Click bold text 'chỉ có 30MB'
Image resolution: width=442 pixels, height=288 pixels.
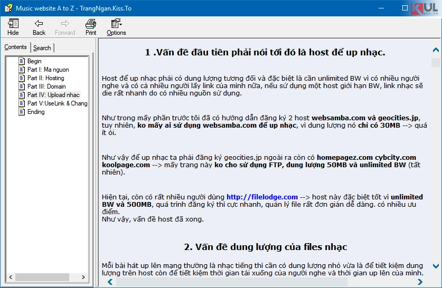379,126
